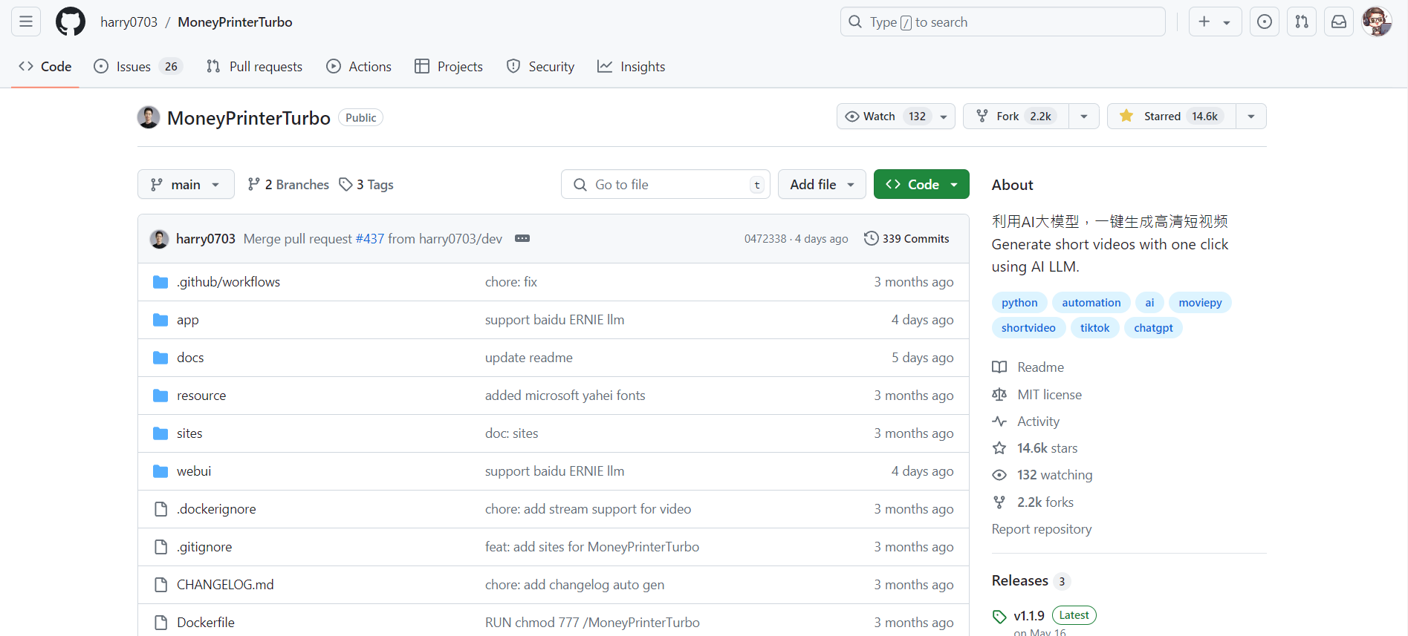
Task: Switch to the Projects tab
Action: click(x=449, y=66)
